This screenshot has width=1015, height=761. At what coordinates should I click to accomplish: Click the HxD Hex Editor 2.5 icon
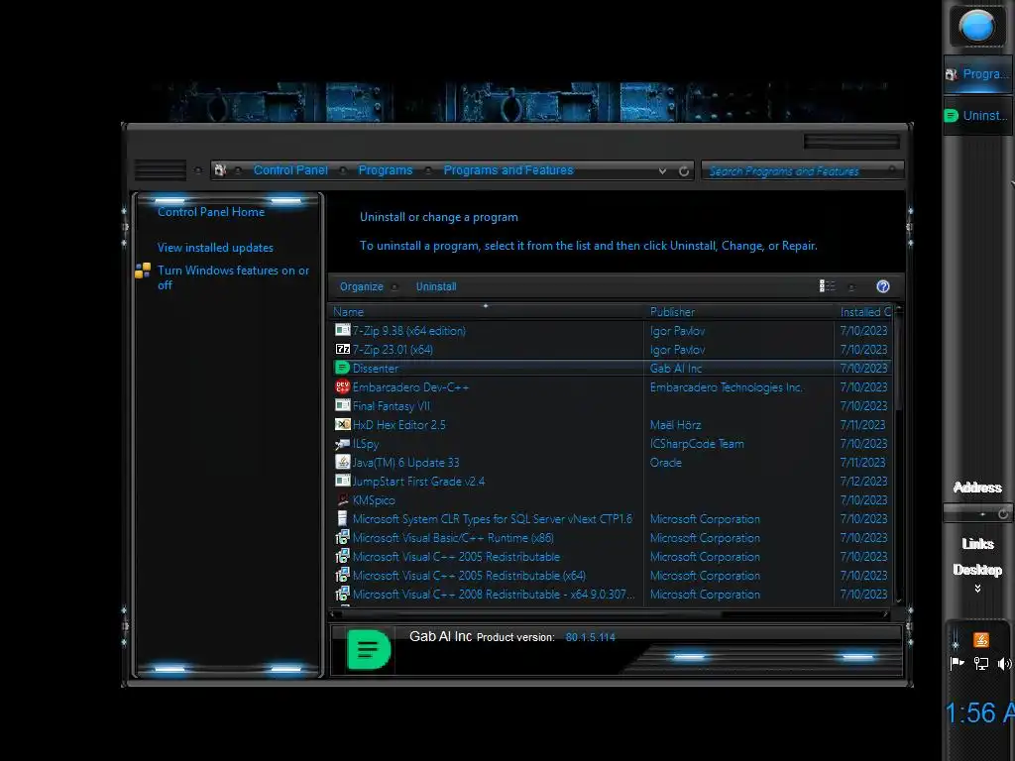(x=342, y=424)
